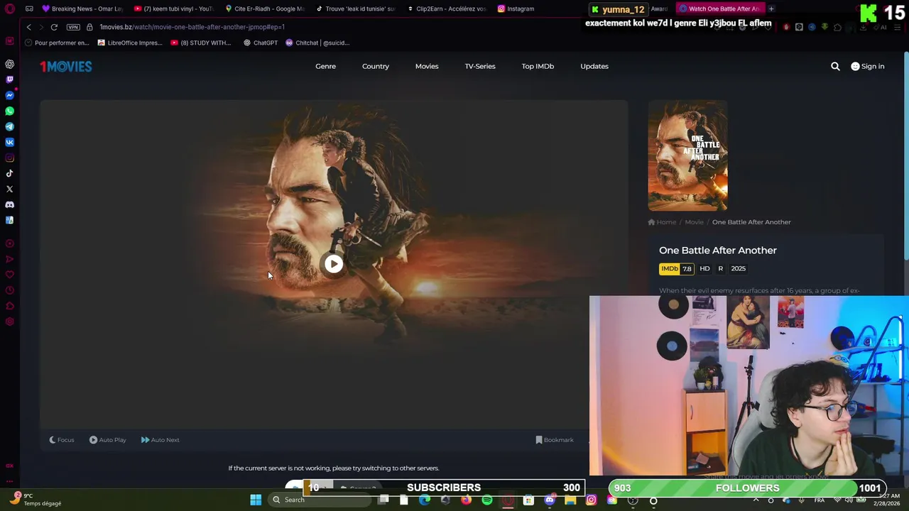
Task: Click the 1MOVIES logo
Action: coord(65,66)
